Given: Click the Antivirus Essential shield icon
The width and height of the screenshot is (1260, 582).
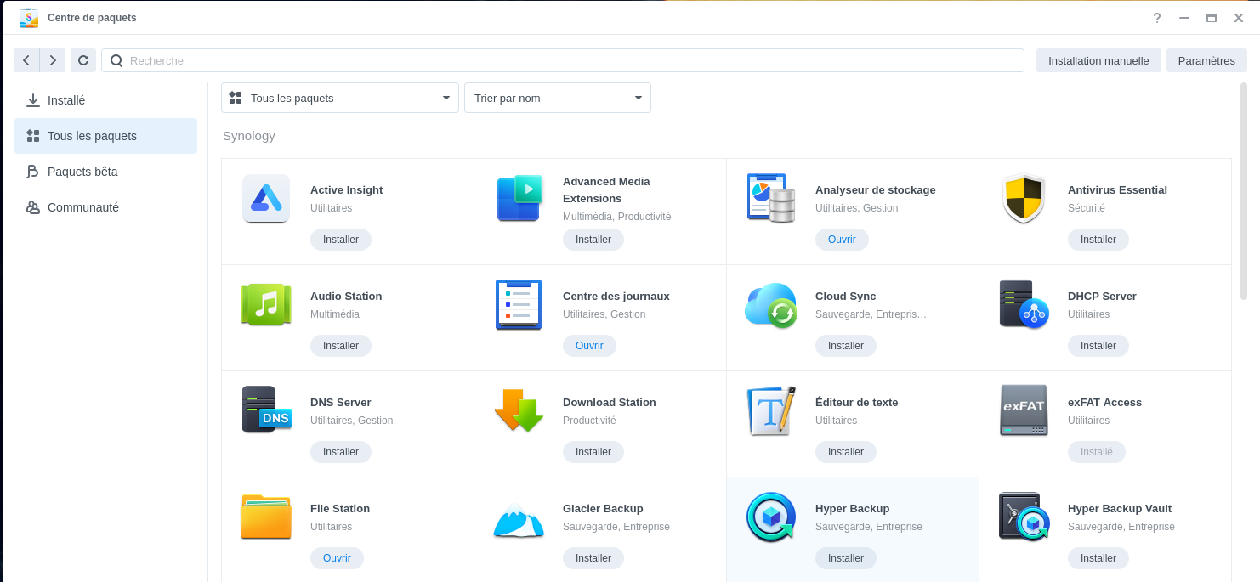Looking at the screenshot, I should tap(1023, 199).
